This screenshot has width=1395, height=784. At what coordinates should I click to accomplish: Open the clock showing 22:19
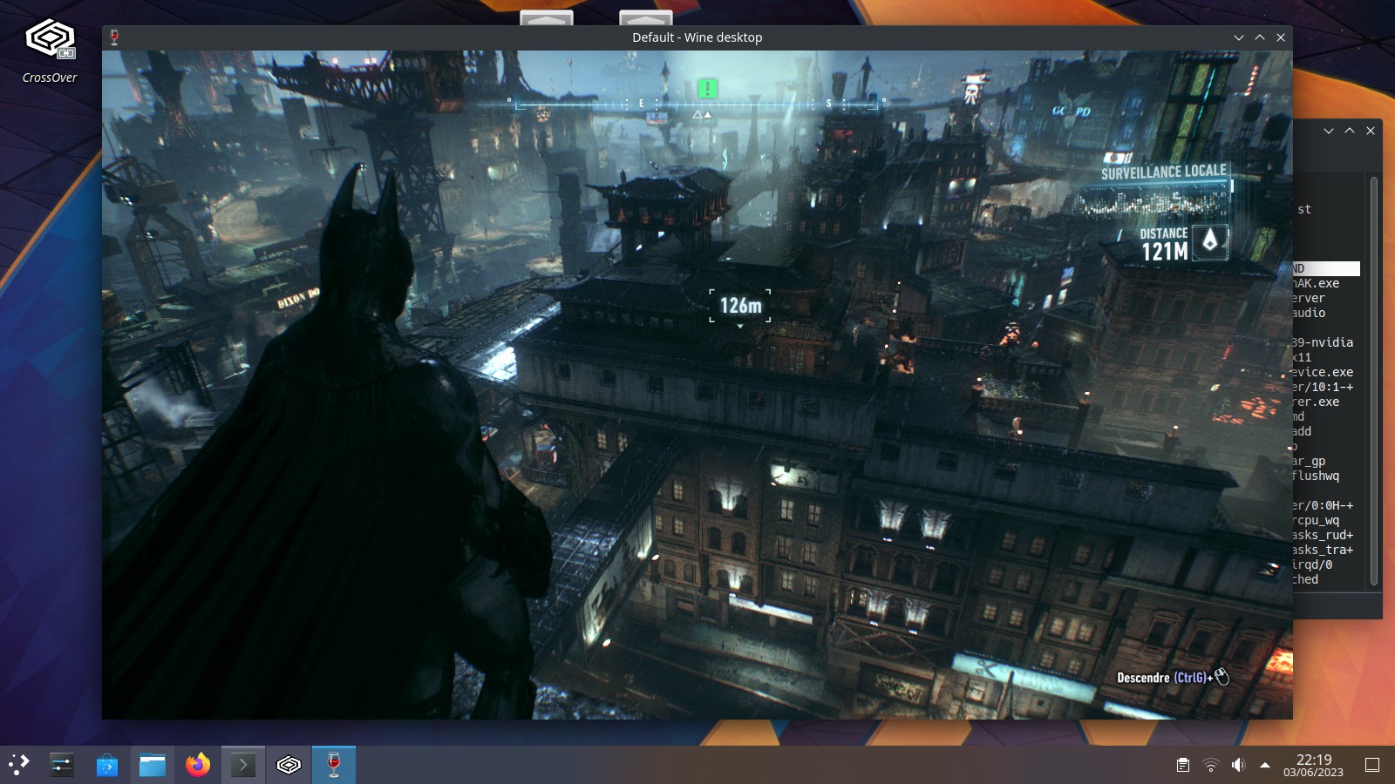click(1313, 759)
